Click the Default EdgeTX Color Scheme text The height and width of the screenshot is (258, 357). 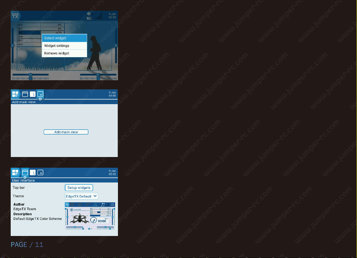click(37, 219)
